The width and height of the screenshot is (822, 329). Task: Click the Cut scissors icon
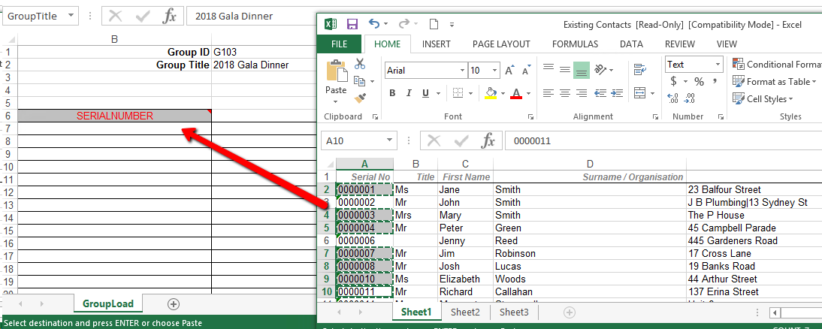click(360, 65)
